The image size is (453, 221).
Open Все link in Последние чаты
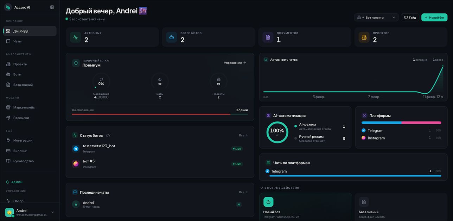[x=243, y=192]
